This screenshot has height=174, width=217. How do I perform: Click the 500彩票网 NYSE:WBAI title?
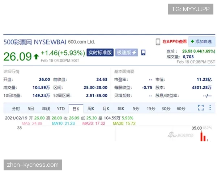point(35,42)
